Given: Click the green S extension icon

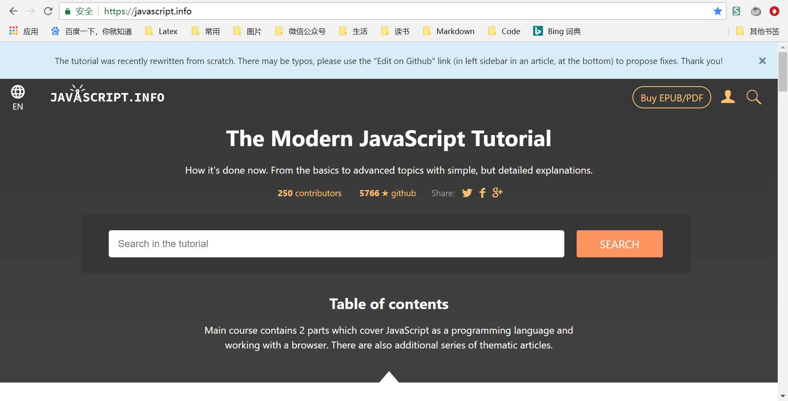Looking at the screenshot, I should point(736,11).
